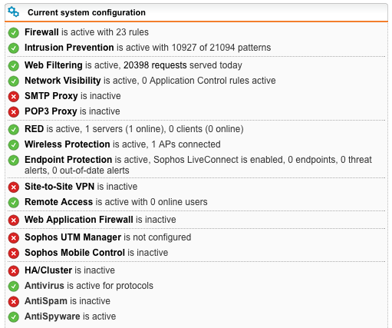This screenshot has height=328, width=392.
Task: Click the blue gears configuration icon
Action: tap(13, 12)
